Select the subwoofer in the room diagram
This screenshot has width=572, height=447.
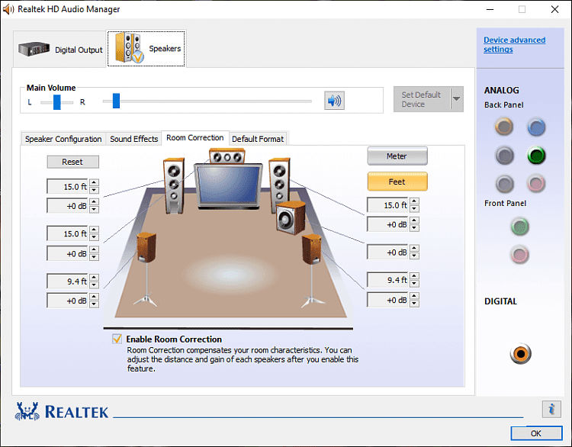click(x=291, y=218)
